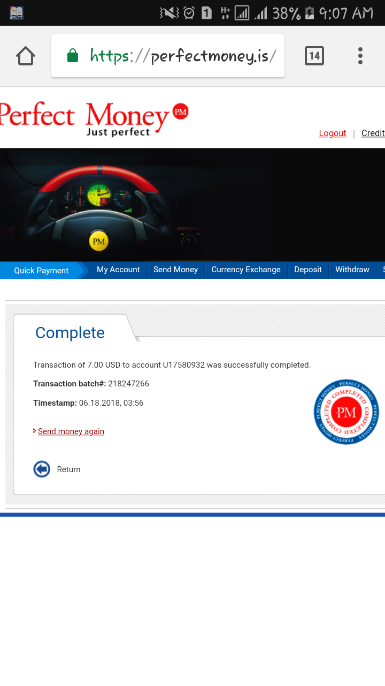Click the red PM badge beside logo
The height and width of the screenshot is (686, 385).
click(181, 111)
